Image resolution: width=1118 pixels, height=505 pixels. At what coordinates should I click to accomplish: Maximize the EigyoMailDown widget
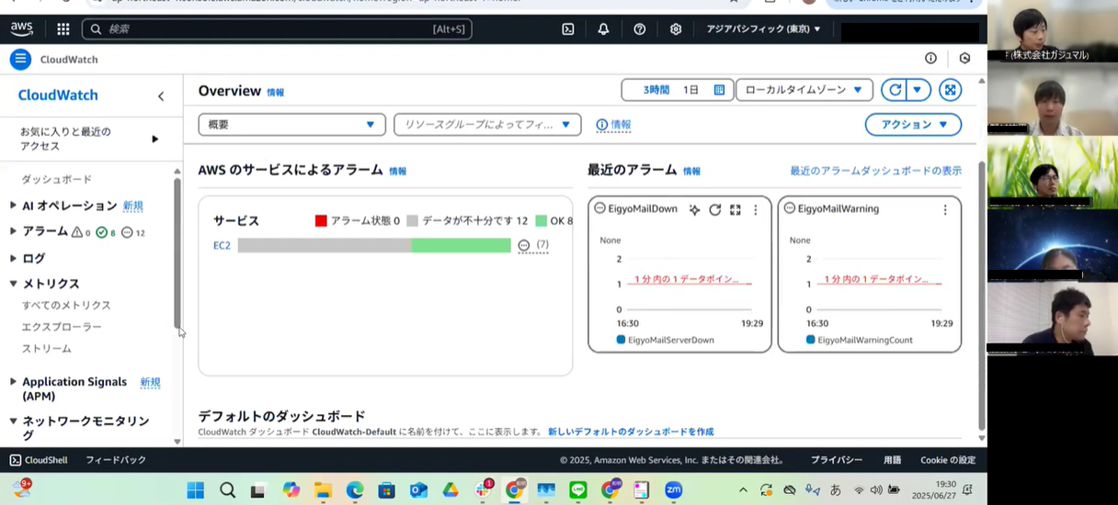click(x=735, y=209)
